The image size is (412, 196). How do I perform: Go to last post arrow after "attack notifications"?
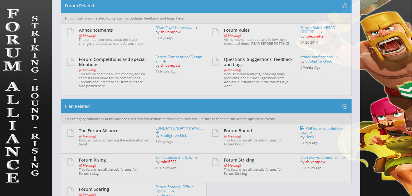coord(336,57)
